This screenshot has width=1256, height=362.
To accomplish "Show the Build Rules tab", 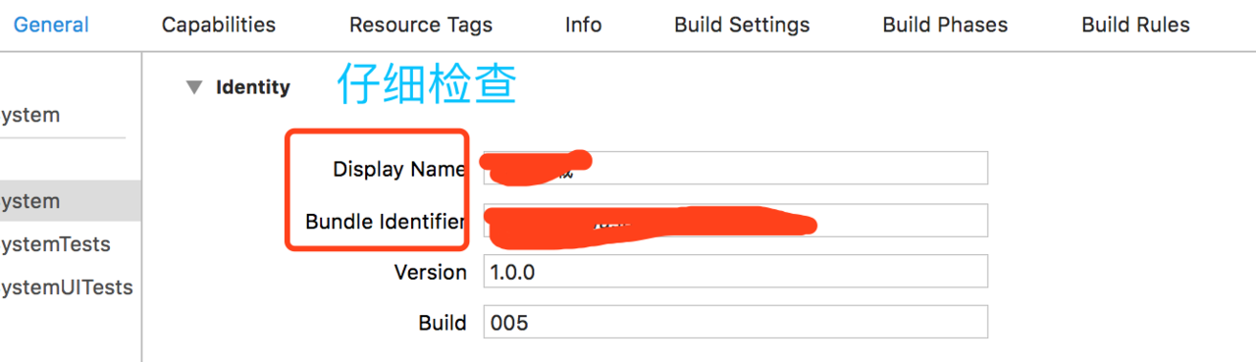I will 1135,25.
